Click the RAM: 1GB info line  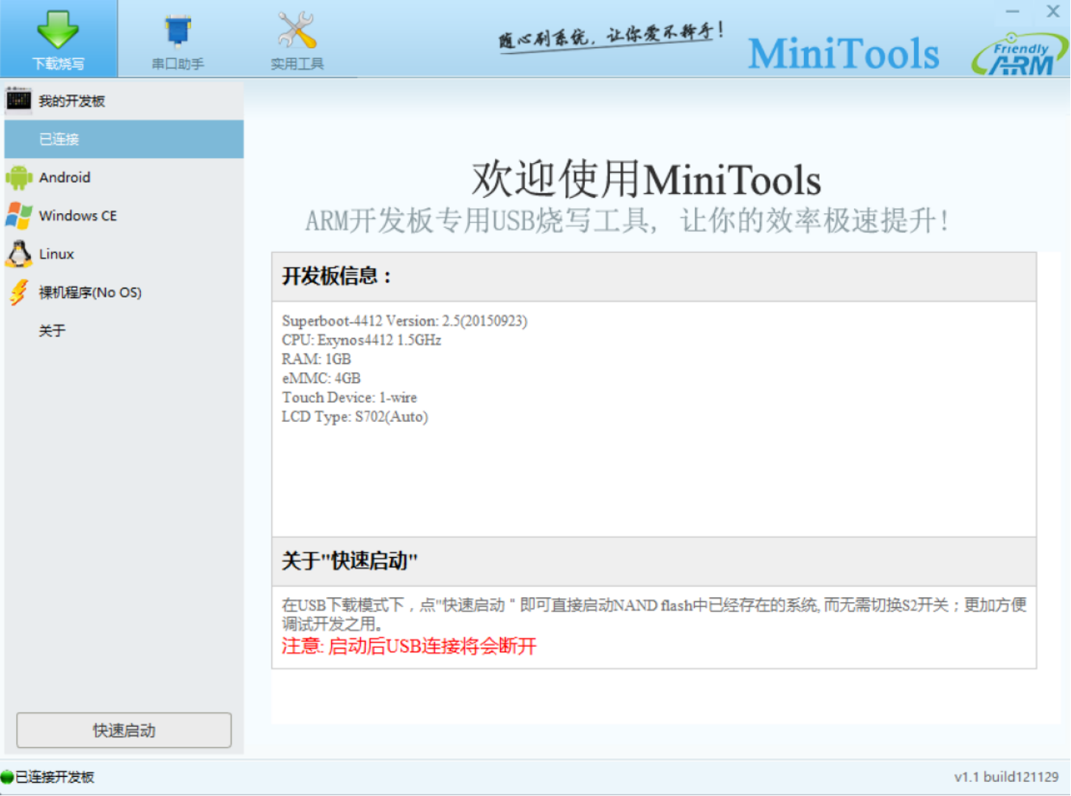coord(316,359)
